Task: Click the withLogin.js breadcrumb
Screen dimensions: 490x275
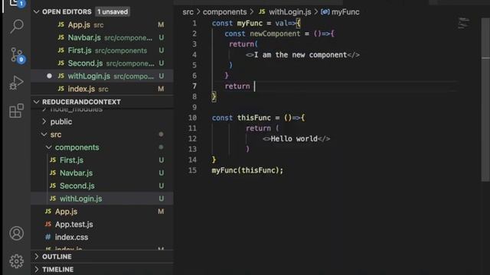Action: (x=289, y=12)
